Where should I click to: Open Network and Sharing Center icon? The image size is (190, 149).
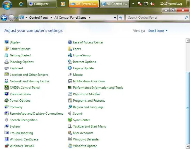click(x=6, y=81)
